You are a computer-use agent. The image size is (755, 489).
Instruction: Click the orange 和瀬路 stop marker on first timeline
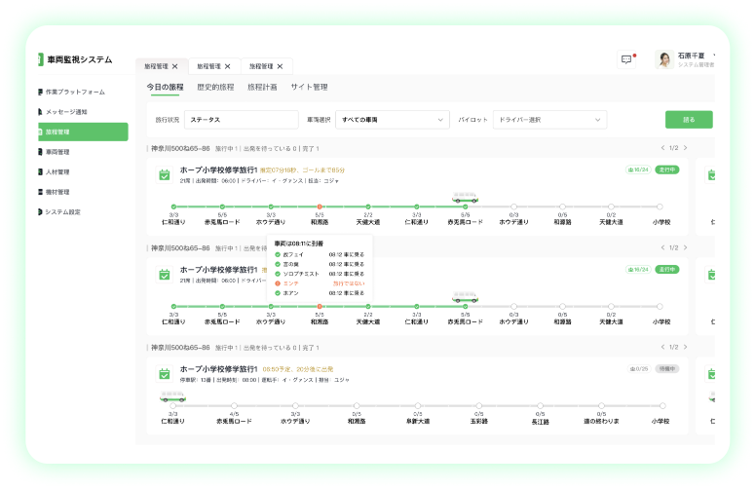(x=320, y=207)
